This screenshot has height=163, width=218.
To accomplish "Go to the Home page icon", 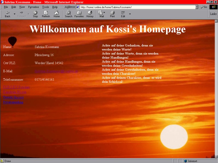I will [56, 14].
